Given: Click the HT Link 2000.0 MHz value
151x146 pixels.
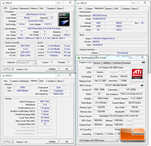Looking at the screenshot, I should click(x=25, y=56).
